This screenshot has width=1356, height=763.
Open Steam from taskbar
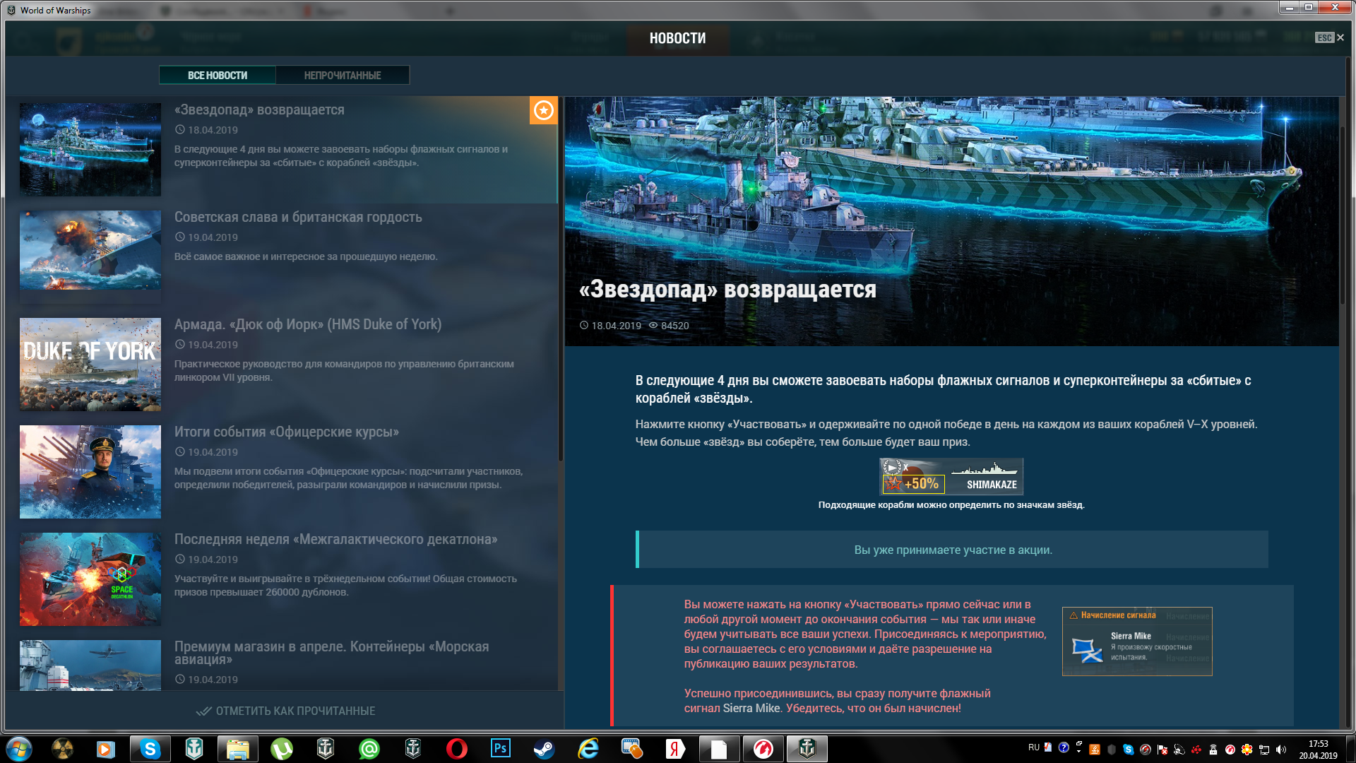pos(544,749)
